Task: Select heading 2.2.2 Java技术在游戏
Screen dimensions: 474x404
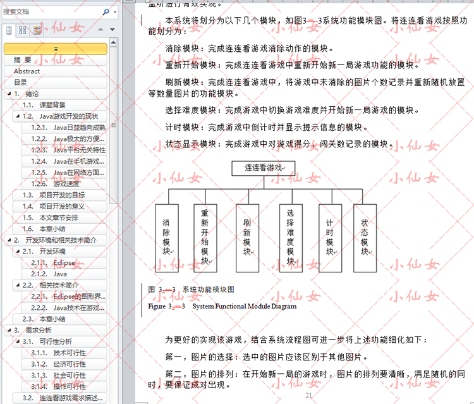Action: (64, 308)
